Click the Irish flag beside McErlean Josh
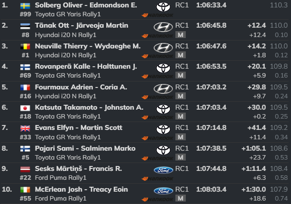This screenshot has width=291, height=204. click(25, 190)
